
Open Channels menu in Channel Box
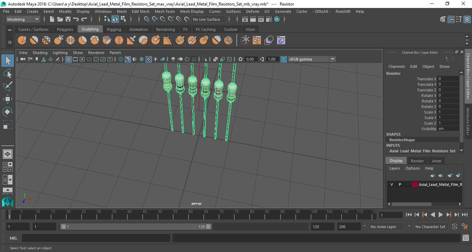[x=396, y=66]
